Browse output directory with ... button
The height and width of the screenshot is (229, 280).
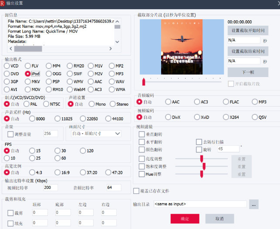pyautogui.click(x=254, y=204)
